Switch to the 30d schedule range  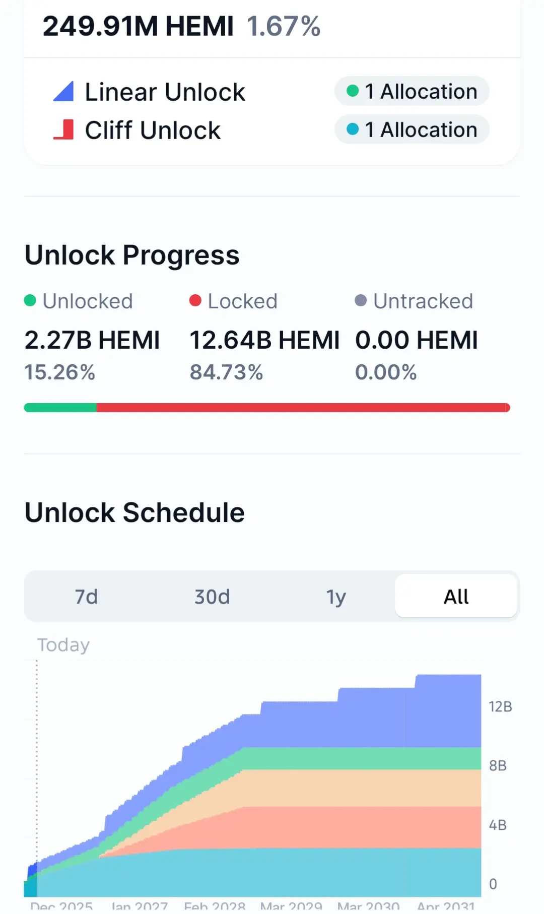click(x=212, y=597)
